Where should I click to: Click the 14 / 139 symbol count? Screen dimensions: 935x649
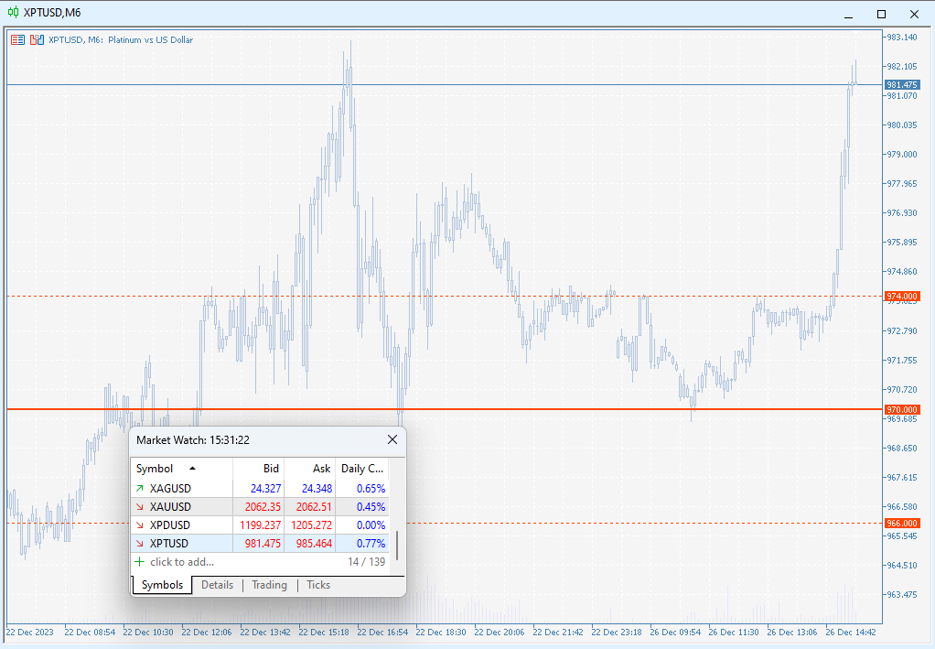(367, 562)
